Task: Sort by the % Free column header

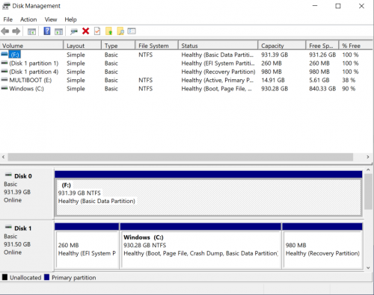Action: click(x=356, y=46)
